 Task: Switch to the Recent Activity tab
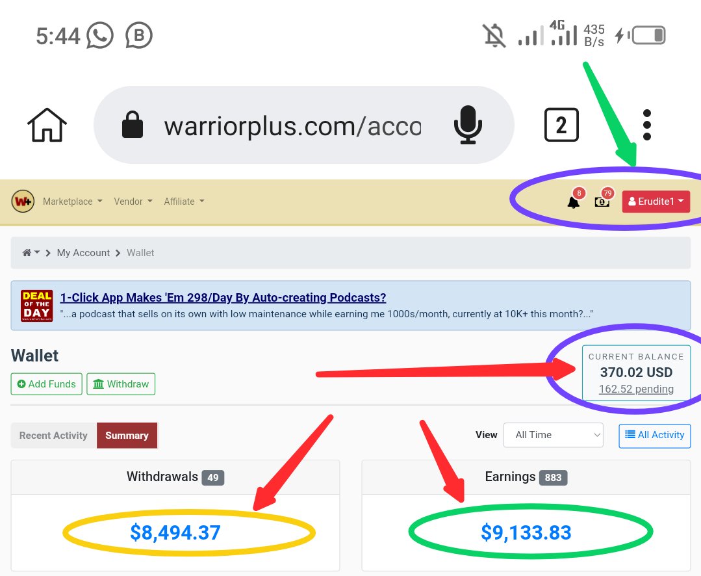[53, 436]
